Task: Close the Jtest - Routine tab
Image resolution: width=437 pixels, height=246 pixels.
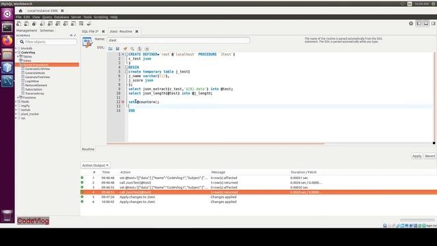Action: coord(137,31)
